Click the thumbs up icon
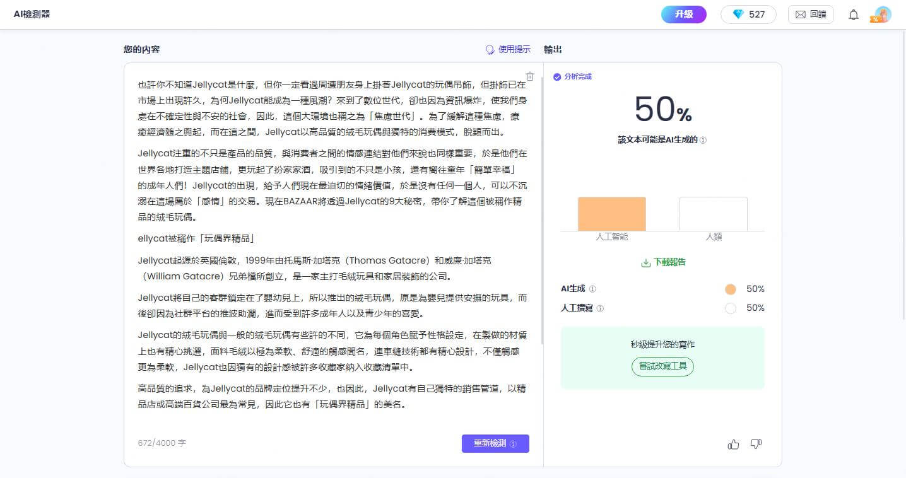Viewport: 906px width, 478px height. coord(733,445)
